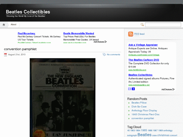Click the August 21st, 2010 date text
Image resolution: width=183 pixels, height=137 pixels.
[17, 55]
